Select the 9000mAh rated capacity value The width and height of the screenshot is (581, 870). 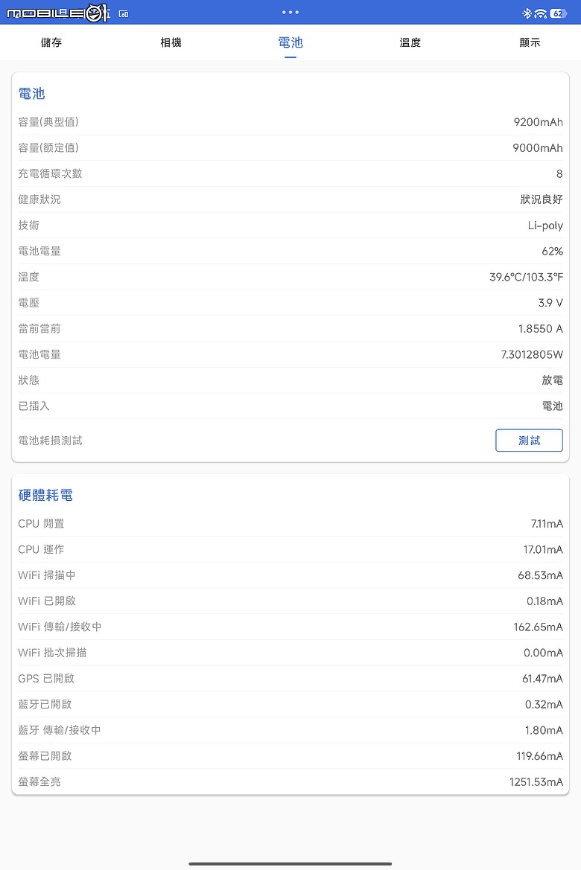tap(537, 147)
